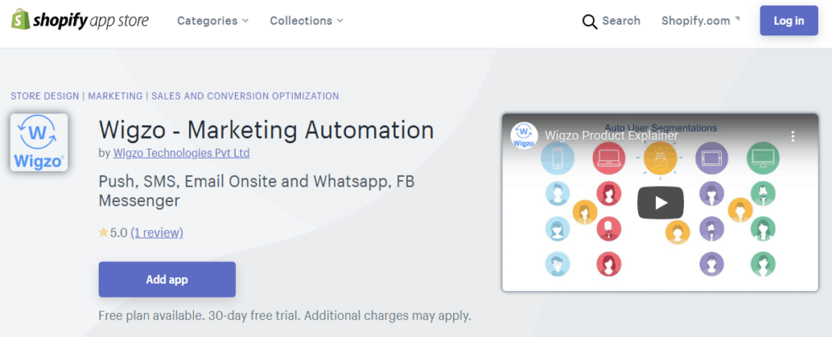
Task: Click the Wigzo channel avatar in the video
Action: pos(524,136)
